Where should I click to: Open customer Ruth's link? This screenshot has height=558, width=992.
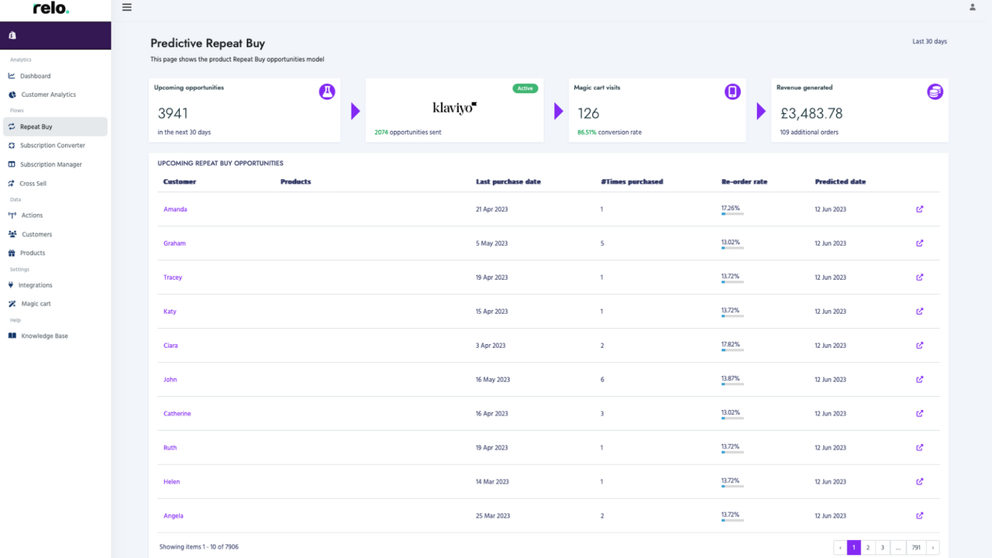[170, 448]
